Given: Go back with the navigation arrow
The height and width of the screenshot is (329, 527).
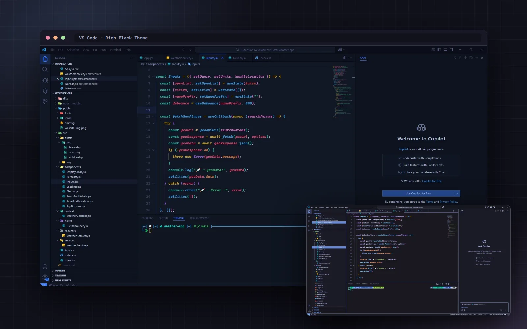Looking at the screenshot, I should (x=184, y=50).
